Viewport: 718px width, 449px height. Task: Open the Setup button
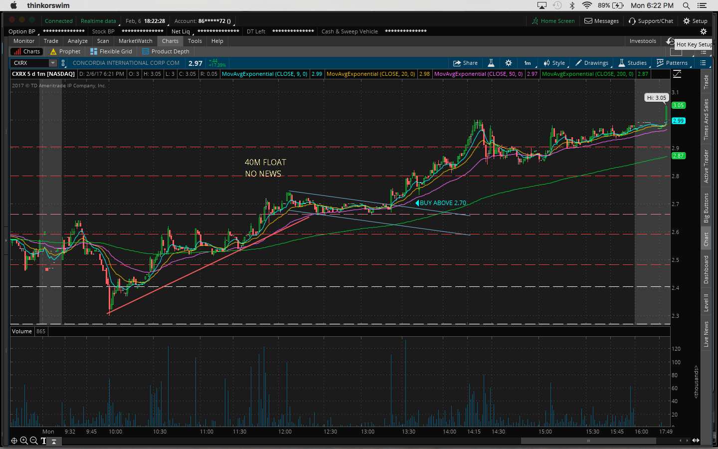(x=695, y=21)
